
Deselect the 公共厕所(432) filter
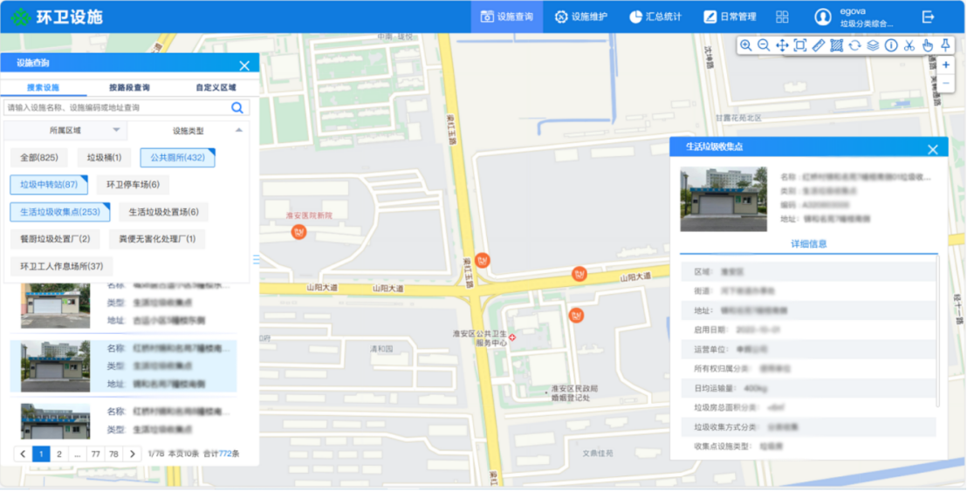tap(177, 158)
